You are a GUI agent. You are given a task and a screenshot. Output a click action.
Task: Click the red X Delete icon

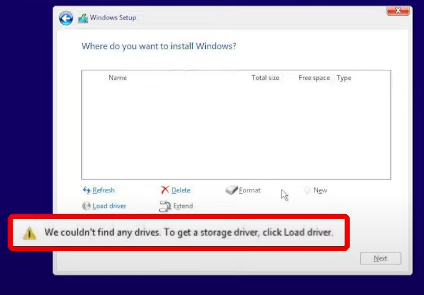pos(164,190)
